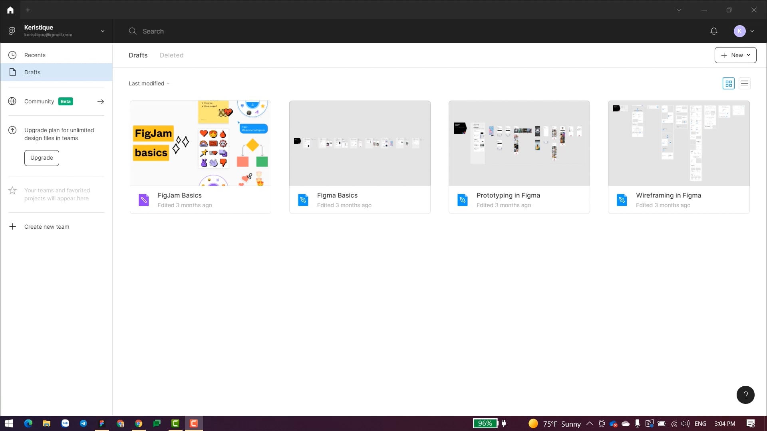Expand the Keristique workspace switcher
Screen dimensions: 767x431
pyautogui.click(x=103, y=31)
